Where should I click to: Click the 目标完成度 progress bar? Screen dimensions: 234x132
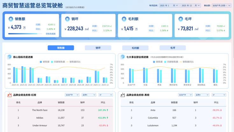click(x=25, y=33)
